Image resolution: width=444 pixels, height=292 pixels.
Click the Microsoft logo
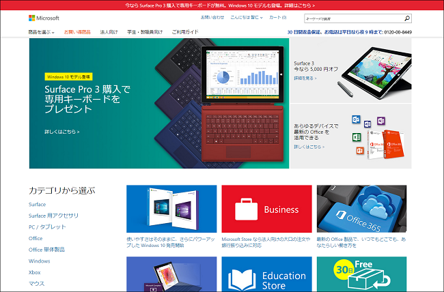[x=44, y=18]
